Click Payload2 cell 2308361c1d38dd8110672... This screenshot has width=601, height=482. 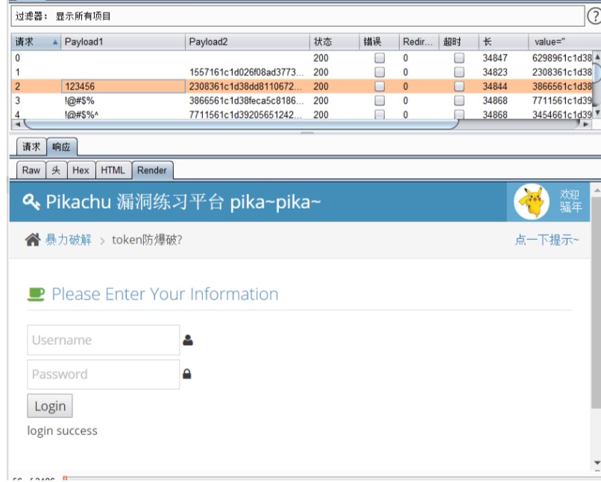(245, 86)
